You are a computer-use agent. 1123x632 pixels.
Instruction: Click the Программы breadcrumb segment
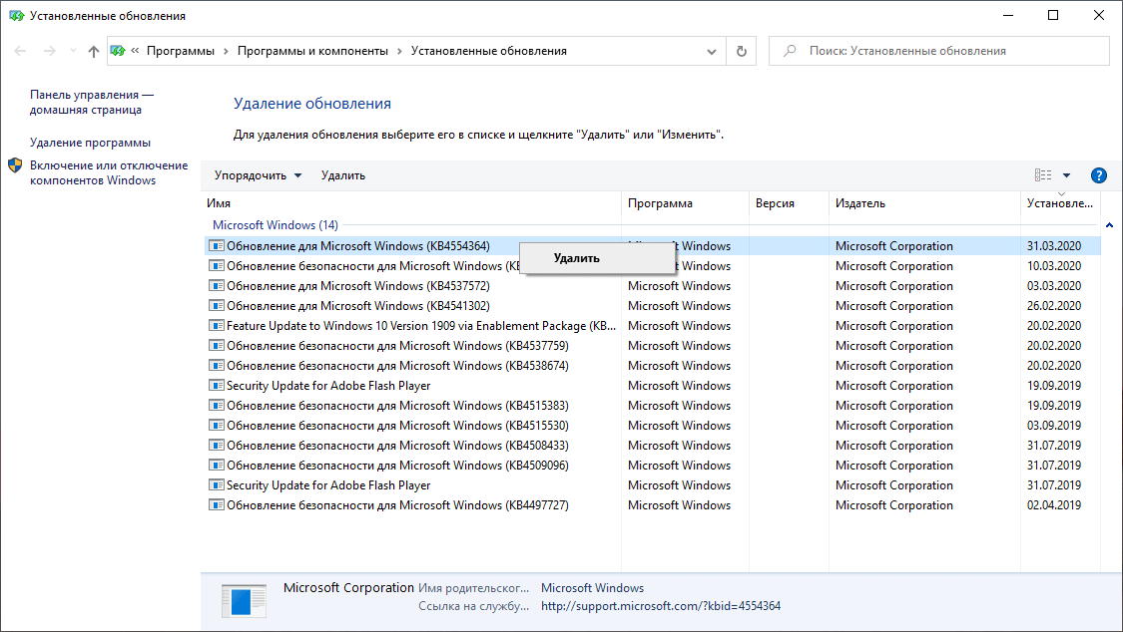(x=181, y=51)
